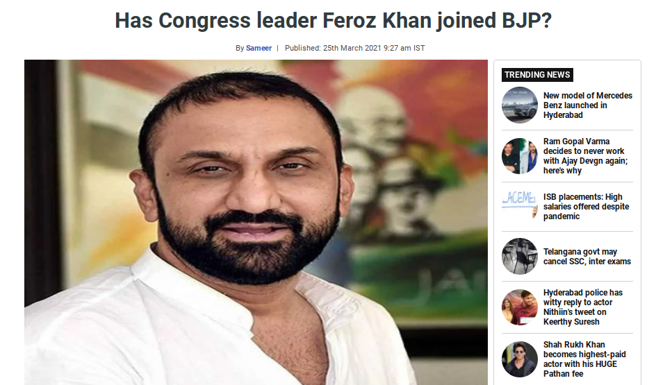Viewport: 656px width, 385px height.
Task: Click the 'here's why' headline text
Action: coord(562,171)
